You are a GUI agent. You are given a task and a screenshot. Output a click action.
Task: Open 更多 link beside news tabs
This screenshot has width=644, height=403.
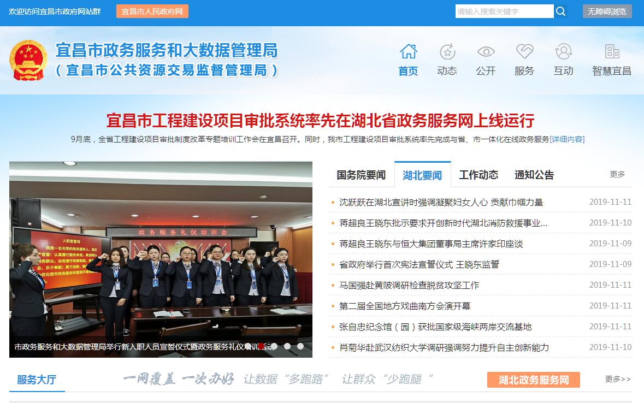coord(617,174)
